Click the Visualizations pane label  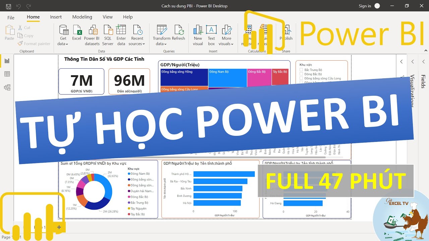coord(413,91)
